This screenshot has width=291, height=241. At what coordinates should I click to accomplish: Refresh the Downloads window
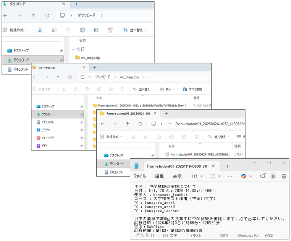click(47, 15)
